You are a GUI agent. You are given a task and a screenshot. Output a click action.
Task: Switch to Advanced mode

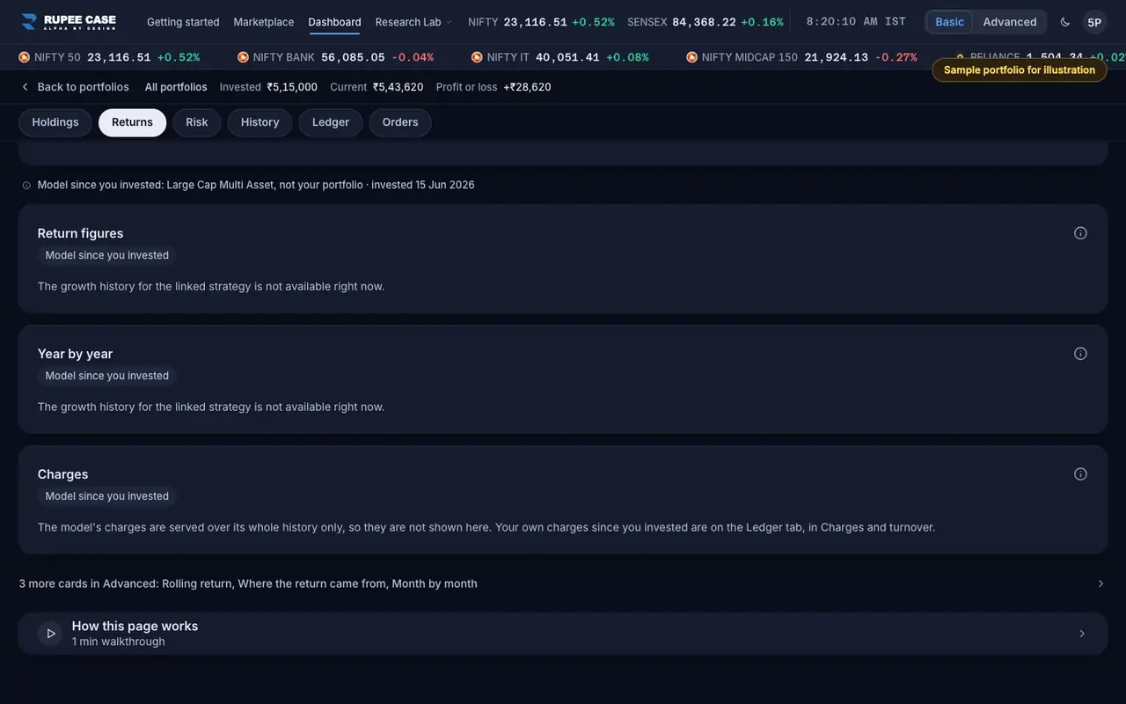1009,22
